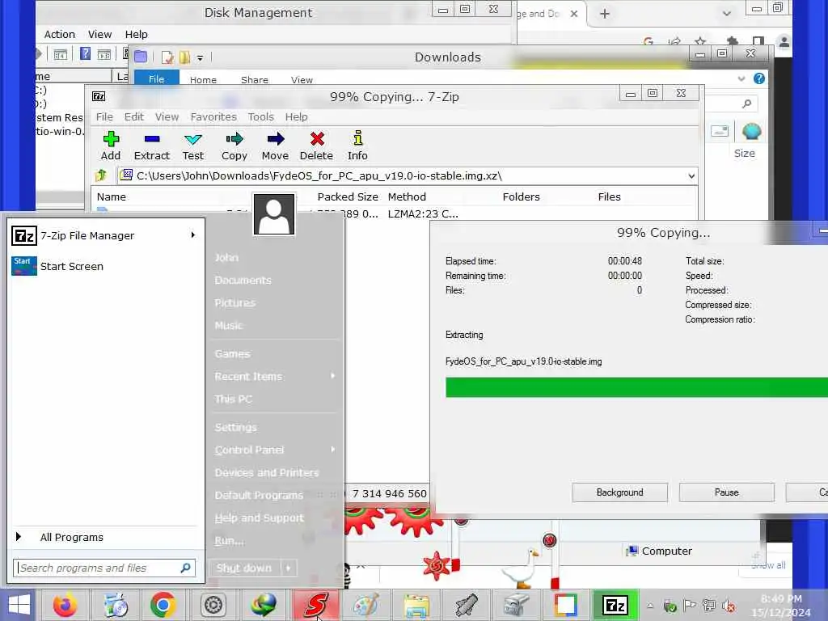Click the Disk Management help toolbar icon

(85, 53)
